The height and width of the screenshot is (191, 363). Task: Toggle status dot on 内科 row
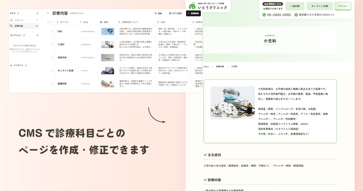click(53, 32)
